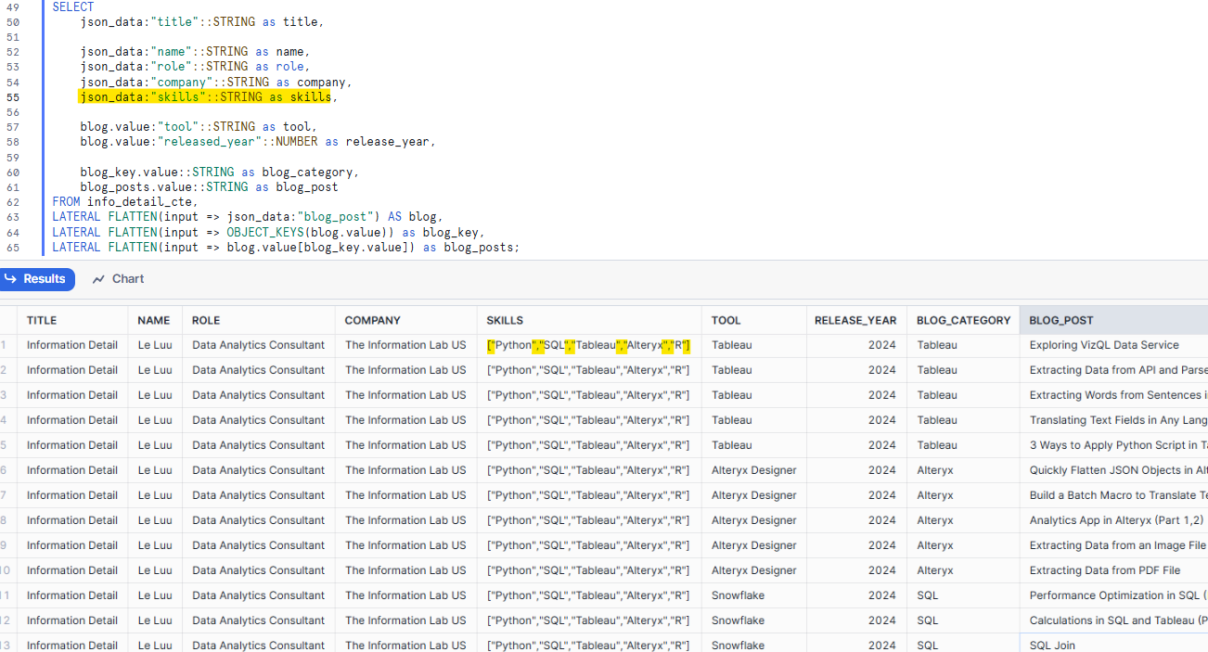Click the highlighted skills line in the editor
The height and width of the screenshot is (652, 1208).
coord(205,97)
